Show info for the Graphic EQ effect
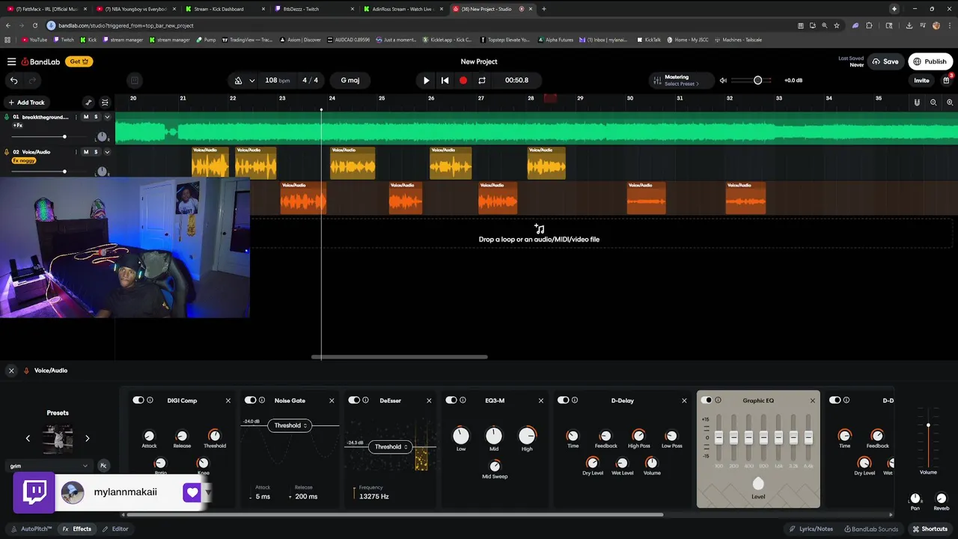 click(x=718, y=401)
